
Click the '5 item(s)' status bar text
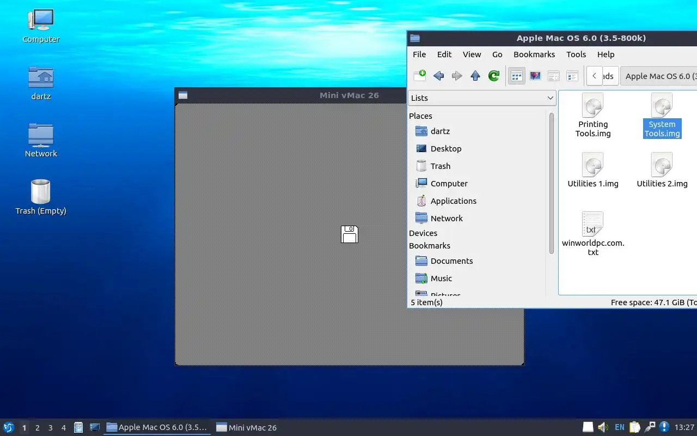[x=426, y=302]
